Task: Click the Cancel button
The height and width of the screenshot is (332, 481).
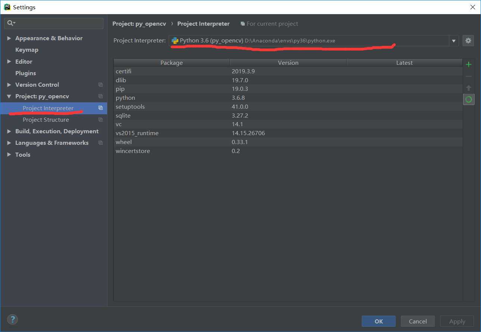Action: point(418,321)
